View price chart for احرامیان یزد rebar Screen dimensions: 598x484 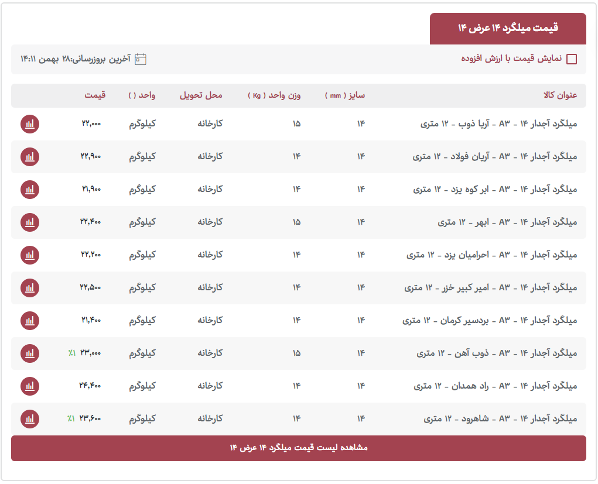click(30, 255)
